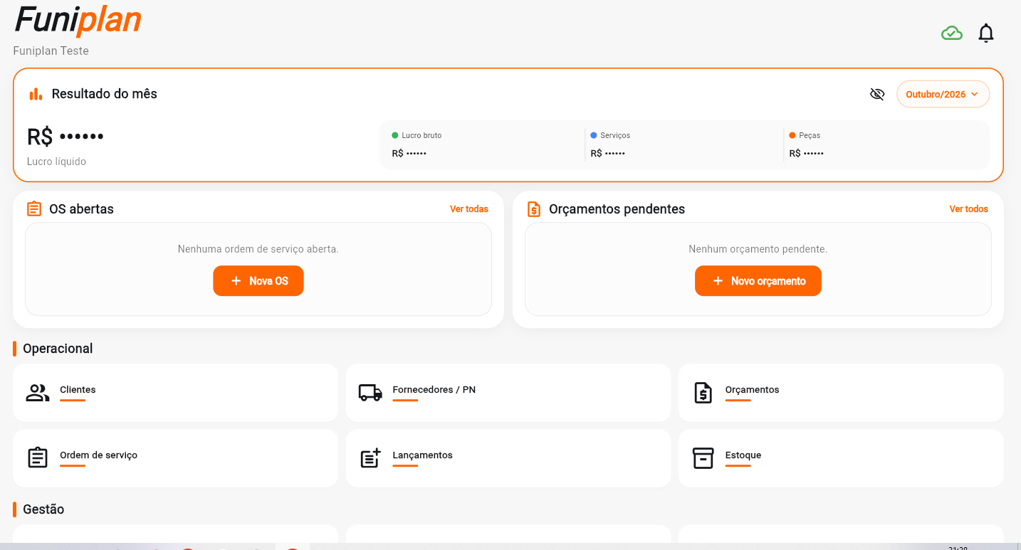The width and height of the screenshot is (1021, 550).
Task: Select the Estoque archive box icon
Action: (x=703, y=458)
